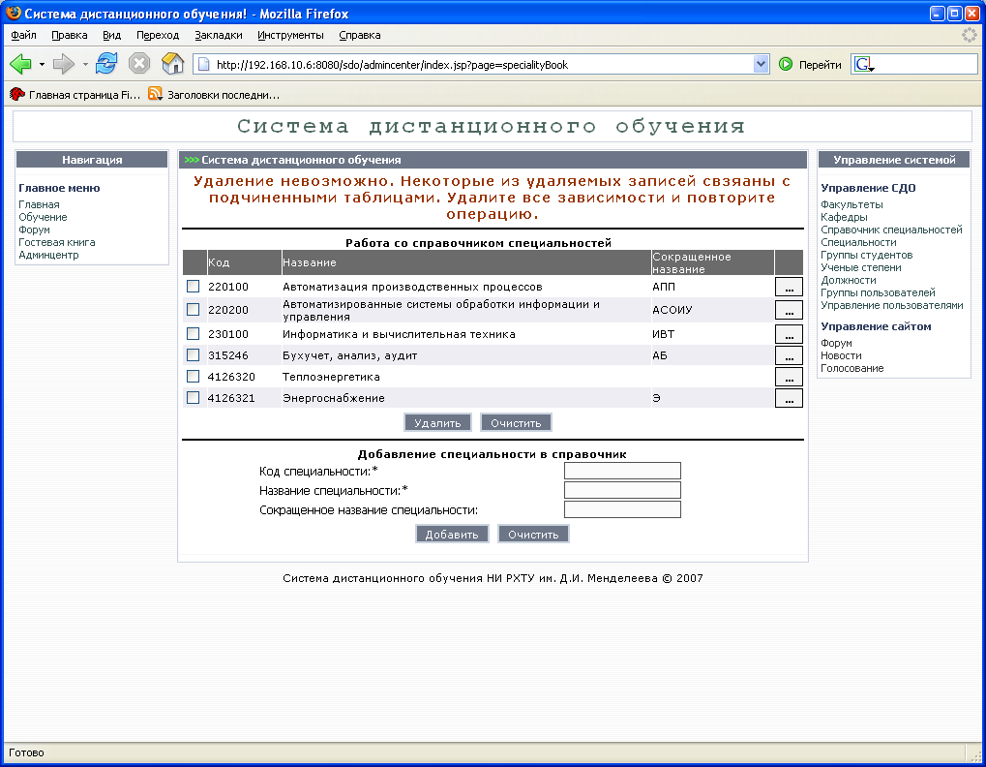Open the Справка menu
986x767 pixels.
(x=360, y=35)
